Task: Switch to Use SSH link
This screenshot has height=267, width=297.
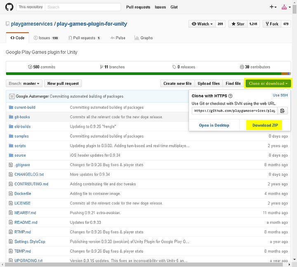Action: [x=280, y=95]
